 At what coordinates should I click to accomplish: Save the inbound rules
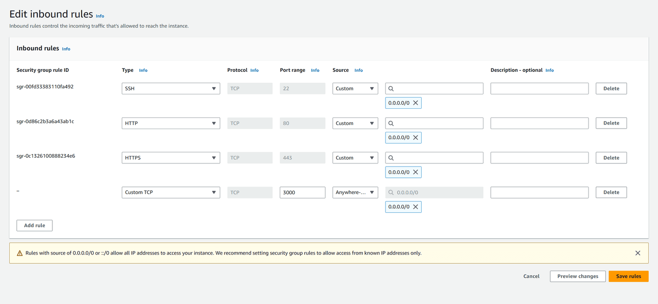[x=628, y=276]
